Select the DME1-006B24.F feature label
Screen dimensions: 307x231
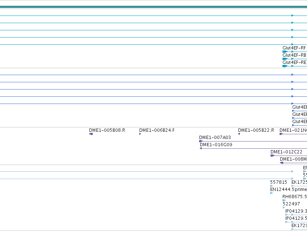click(157, 130)
